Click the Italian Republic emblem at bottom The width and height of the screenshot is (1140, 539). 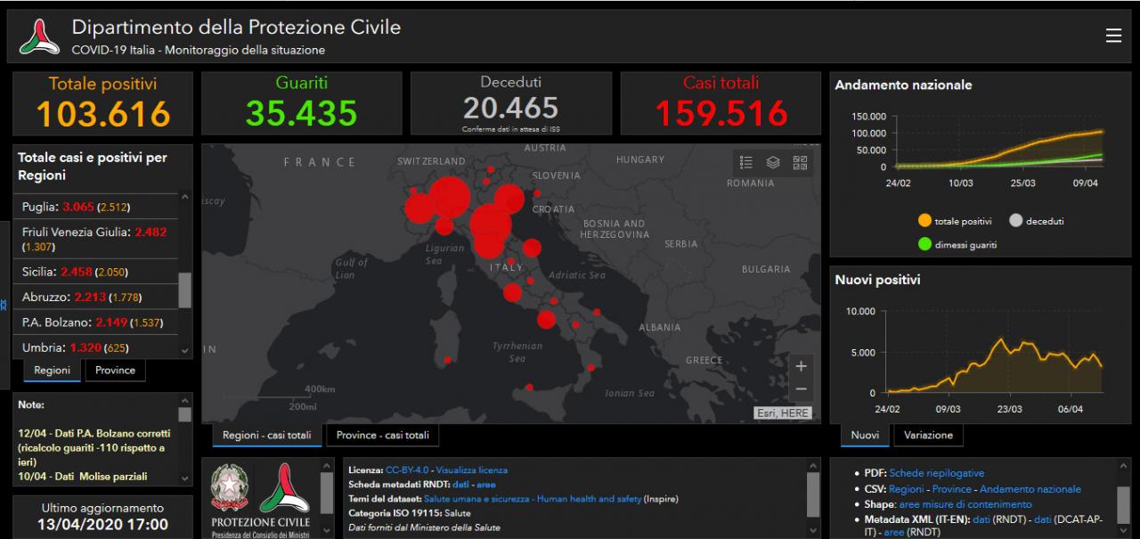coord(230,488)
